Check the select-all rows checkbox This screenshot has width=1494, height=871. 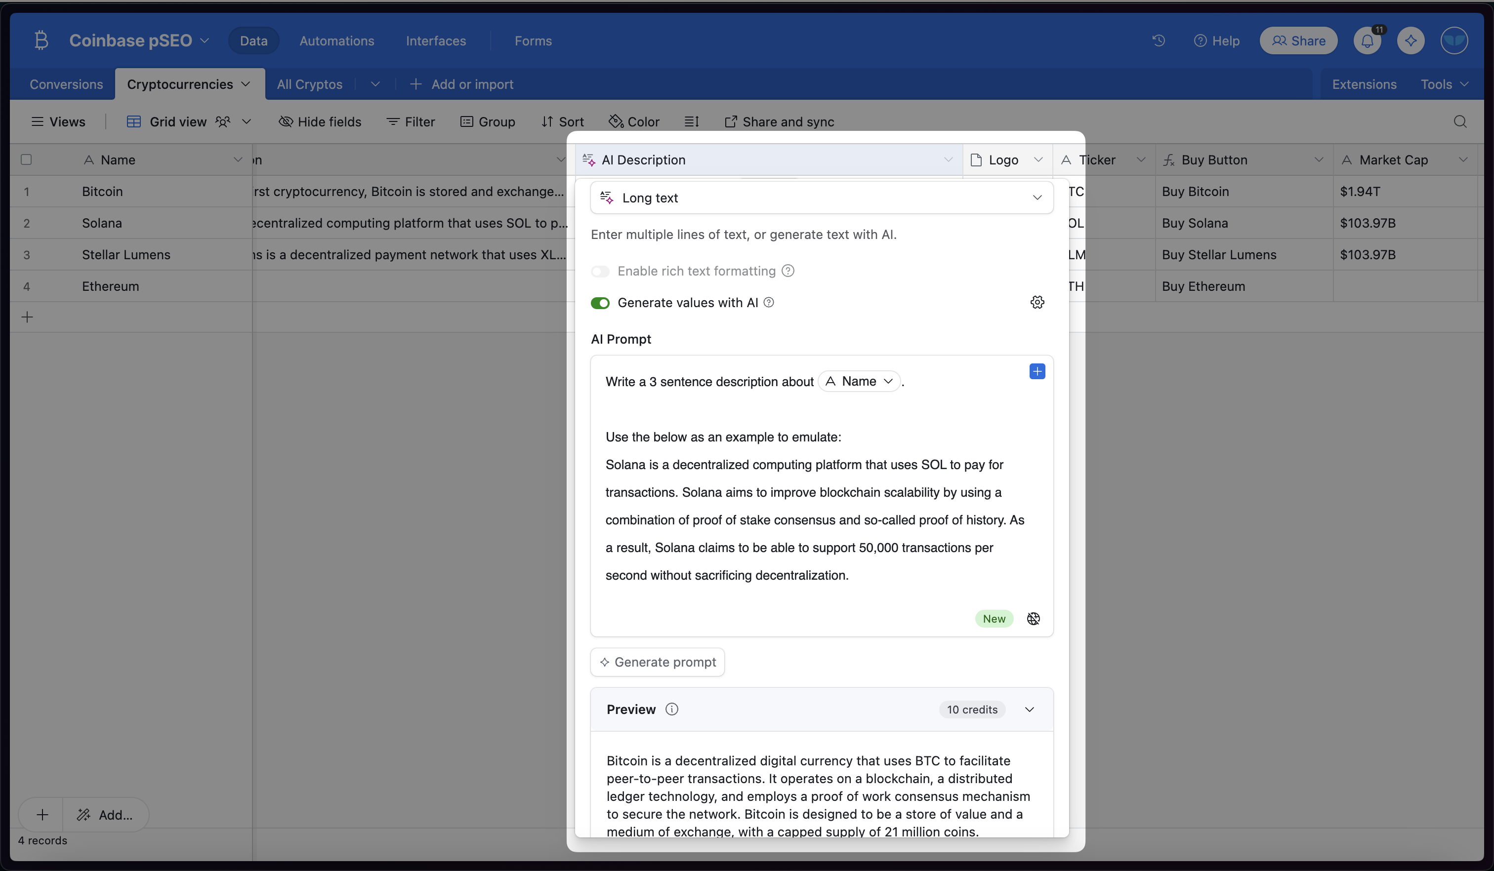coord(26,159)
